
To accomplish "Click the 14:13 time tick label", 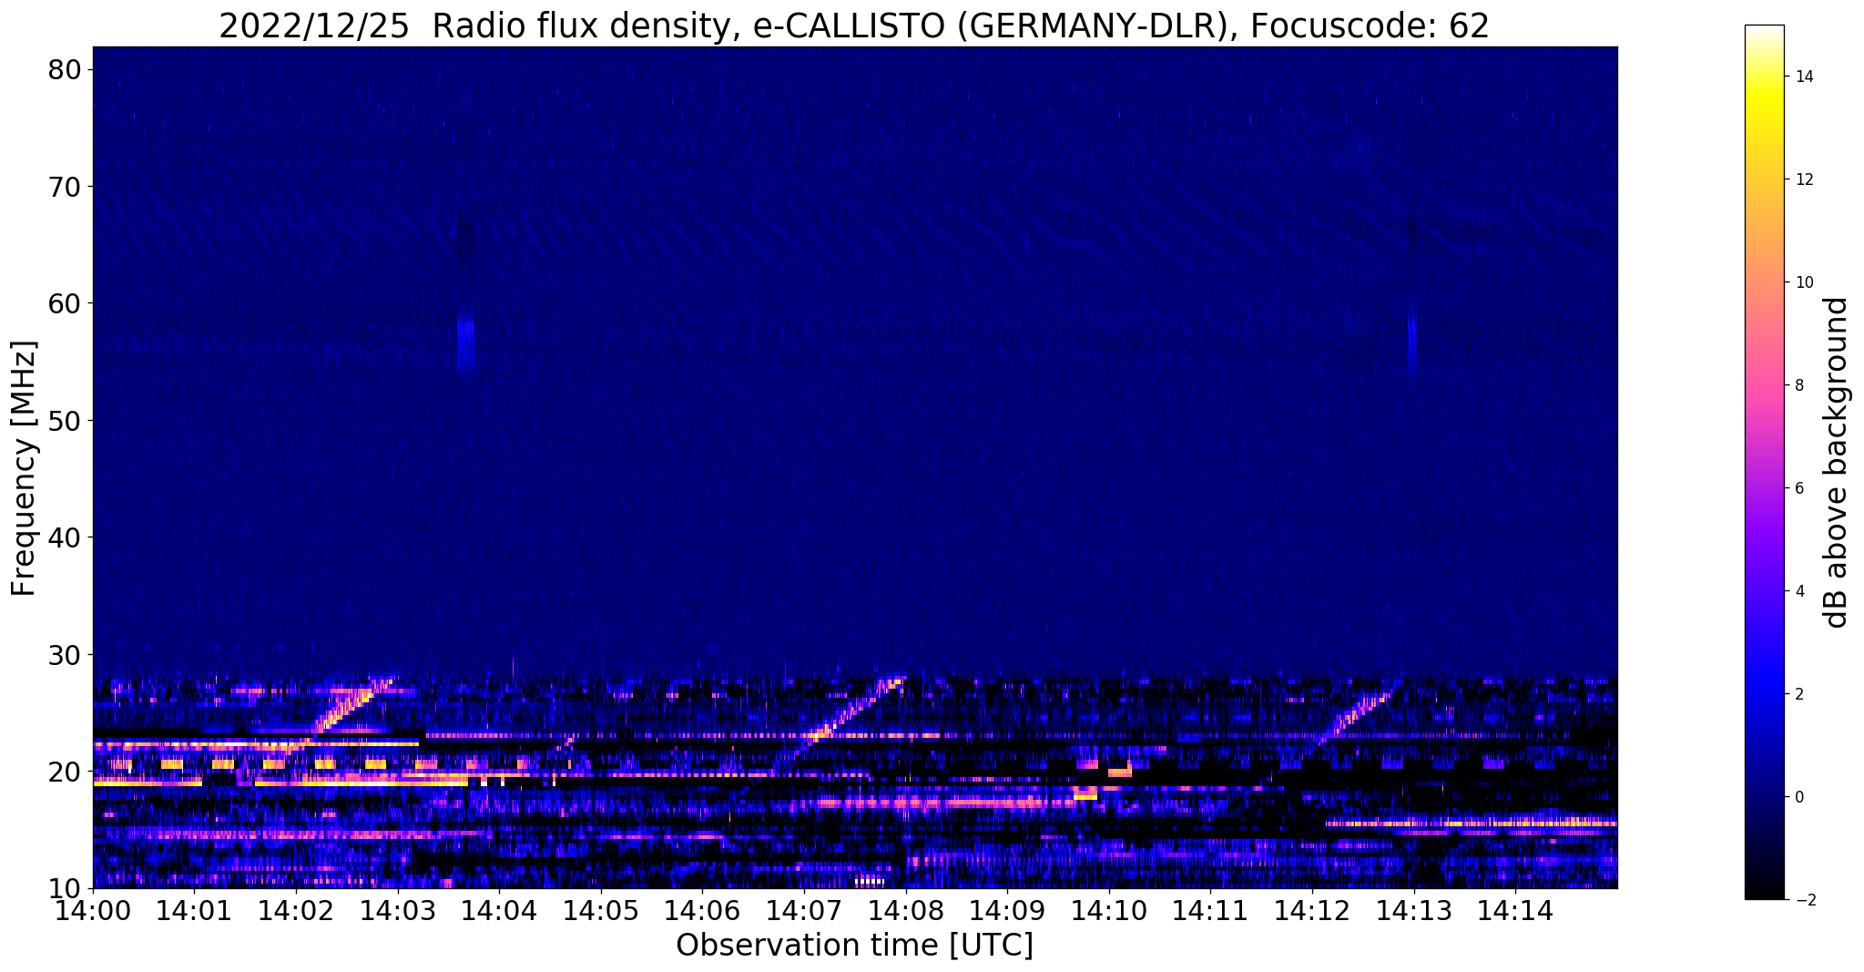I will pyautogui.click(x=1413, y=910).
